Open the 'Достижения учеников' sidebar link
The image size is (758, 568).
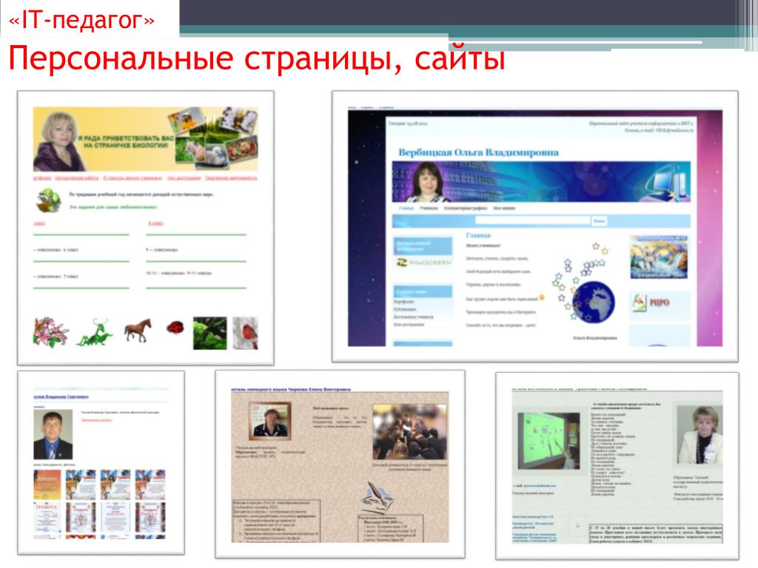coord(413,317)
